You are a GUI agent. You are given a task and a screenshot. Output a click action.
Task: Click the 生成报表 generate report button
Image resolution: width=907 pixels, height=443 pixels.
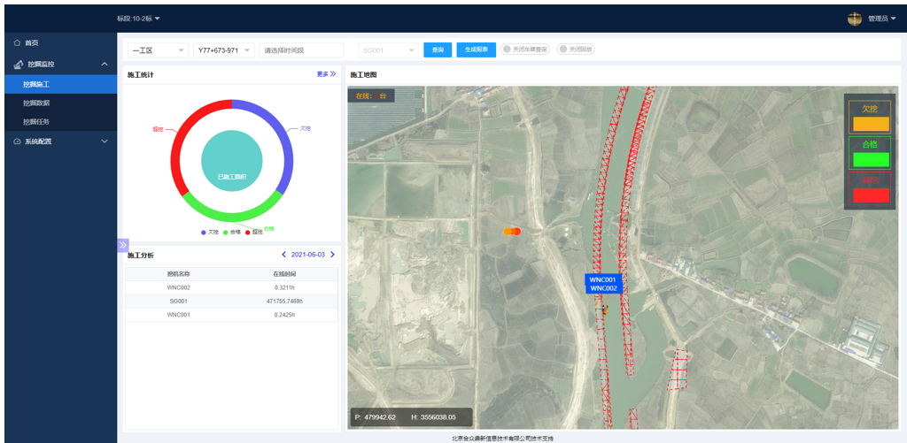coord(476,50)
